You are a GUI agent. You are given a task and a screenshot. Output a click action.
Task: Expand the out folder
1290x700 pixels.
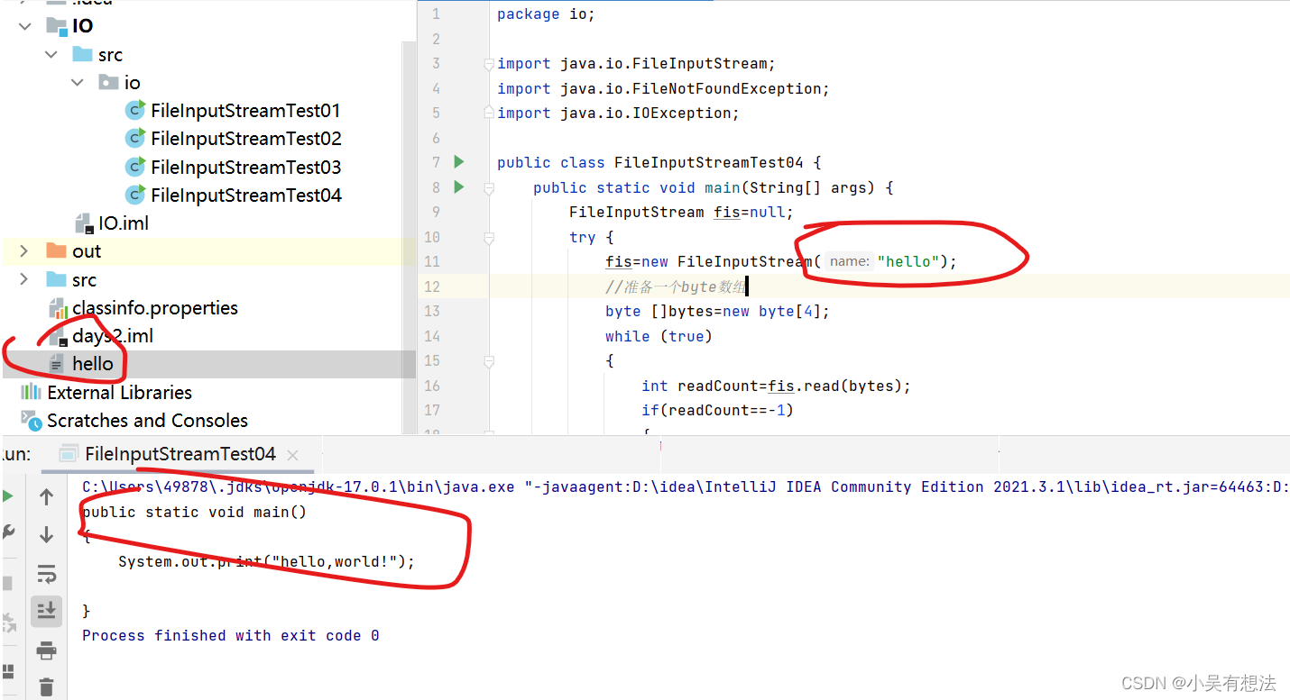click(x=24, y=250)
